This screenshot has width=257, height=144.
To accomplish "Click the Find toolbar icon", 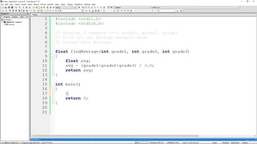I will click(34, 8).
